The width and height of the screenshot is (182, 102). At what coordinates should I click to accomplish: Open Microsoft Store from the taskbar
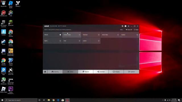[63, 100]
